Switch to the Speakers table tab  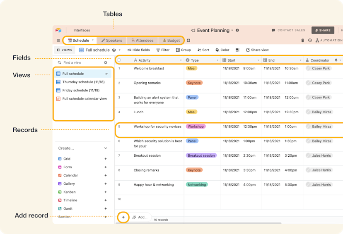coord(111,41)
